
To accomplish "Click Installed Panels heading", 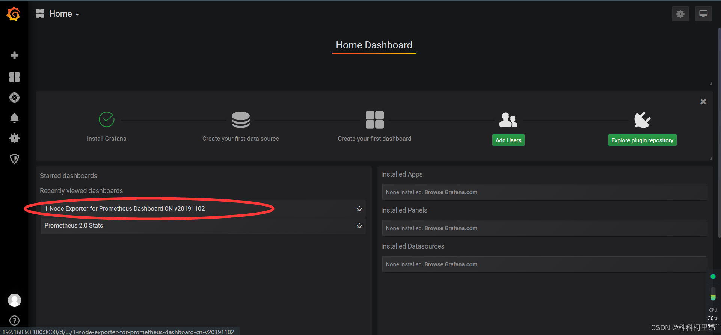I will tap(404, 210).
